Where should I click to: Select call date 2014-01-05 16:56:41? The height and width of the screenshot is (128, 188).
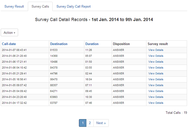(14, 80)
